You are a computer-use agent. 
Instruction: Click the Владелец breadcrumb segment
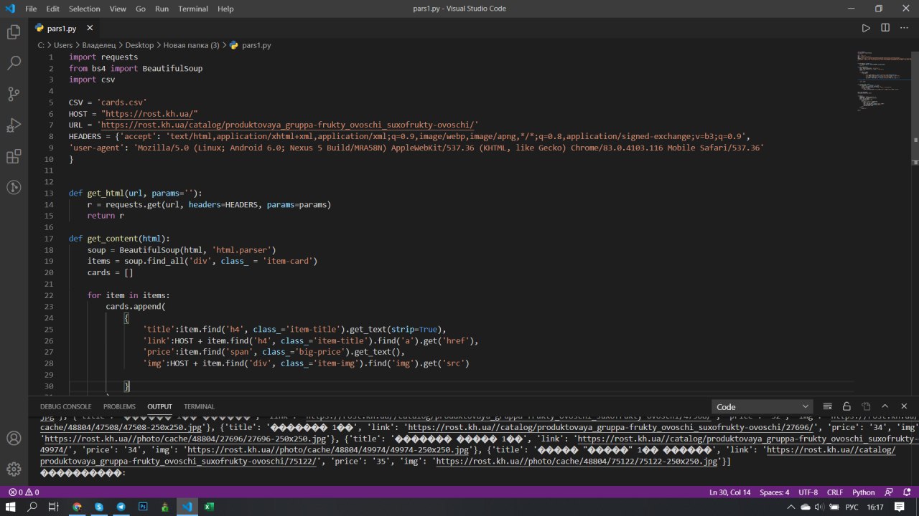click(x=99, y=45)
